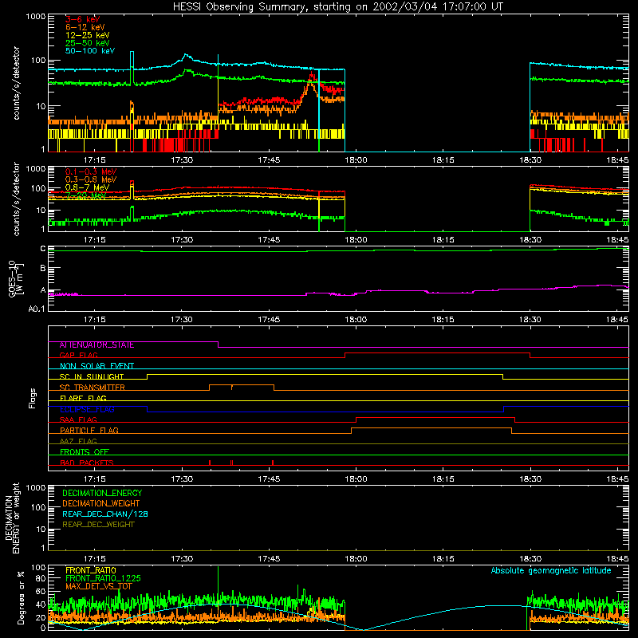Click the 0.8-7 MeV legend label
The image size is (638, 638).
(87, 187)
